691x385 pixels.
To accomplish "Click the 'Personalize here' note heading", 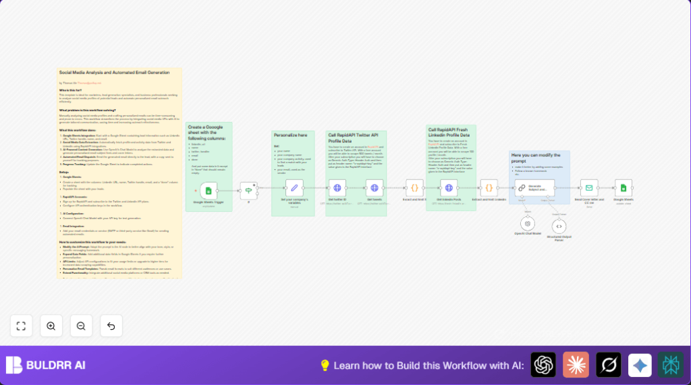I will tap(290, 136).
